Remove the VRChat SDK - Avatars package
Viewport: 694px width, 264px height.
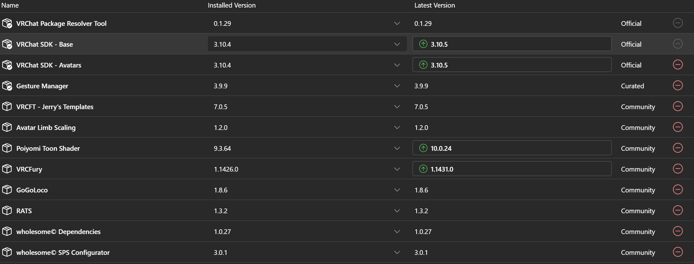click(x=678, y=65)
